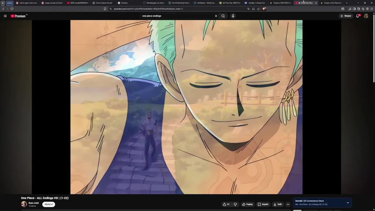
Task: Switch to 'range murata at Duck' tab
Action: [52, 3]
